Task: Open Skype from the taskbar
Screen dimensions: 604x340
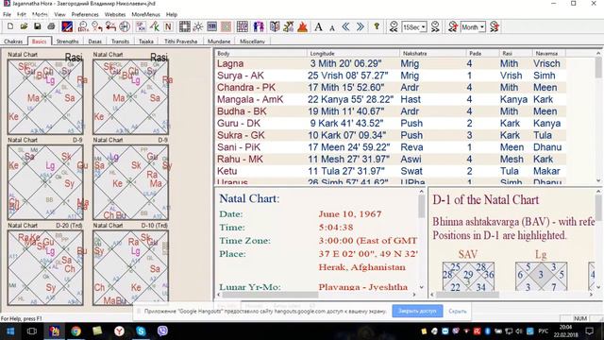Action: [x=141, y=331]
